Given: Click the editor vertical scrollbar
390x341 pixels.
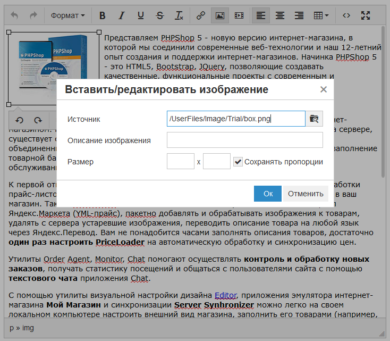Looking at the screenshot, I should [383, 102].
